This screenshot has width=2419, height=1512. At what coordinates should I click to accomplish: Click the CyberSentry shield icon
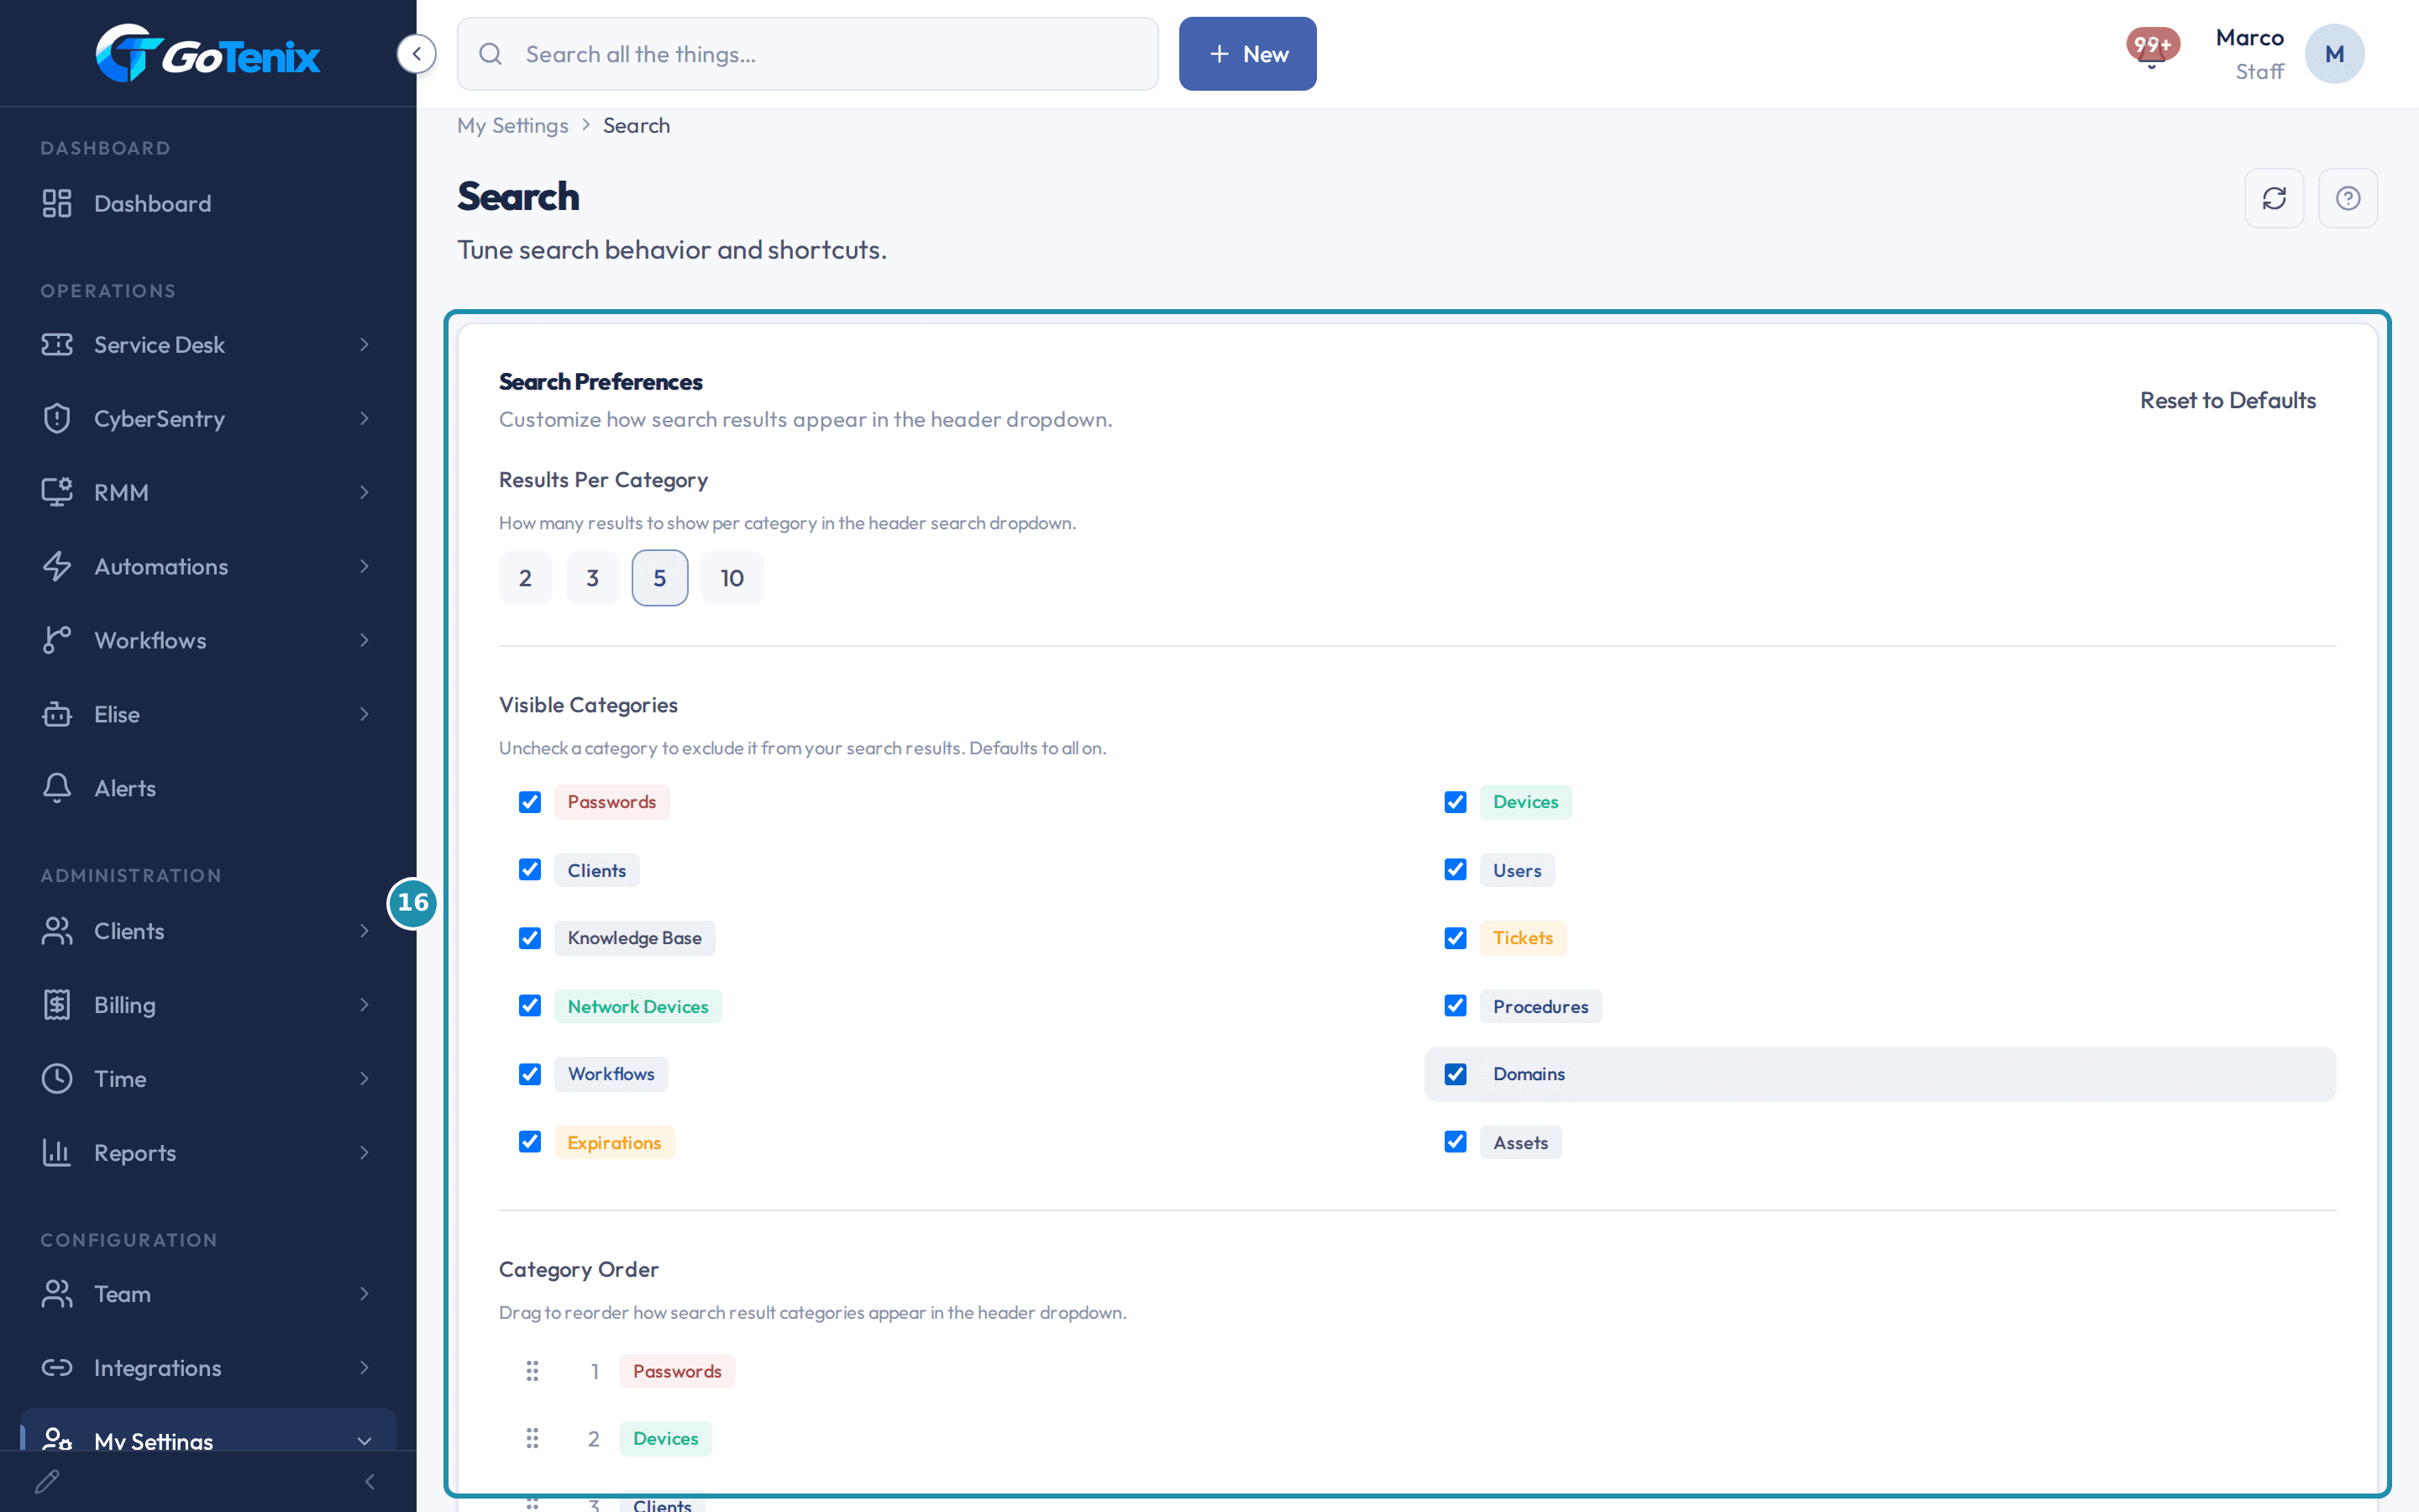(x=57, y=418)
